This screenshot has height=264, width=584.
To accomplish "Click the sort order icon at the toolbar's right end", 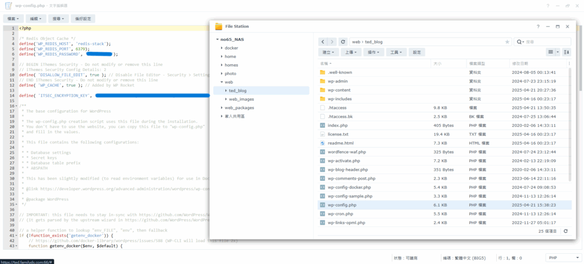I will pyautogui.click(x=566, y=52).
